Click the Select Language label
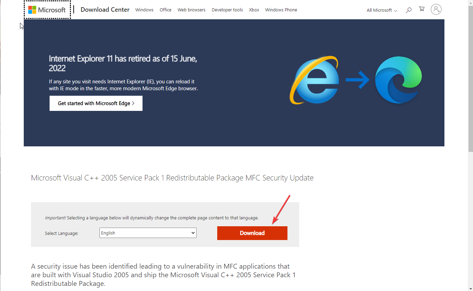473x291 pixels. coord(62,233)
